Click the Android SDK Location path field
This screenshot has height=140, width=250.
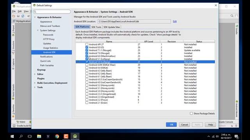pyautogui.click(x=134, y=21)
